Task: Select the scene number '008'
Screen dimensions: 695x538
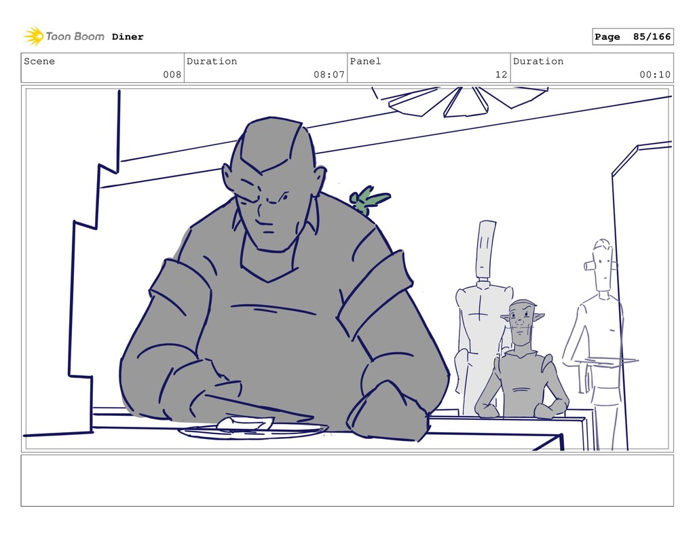Action: (172, 75)
